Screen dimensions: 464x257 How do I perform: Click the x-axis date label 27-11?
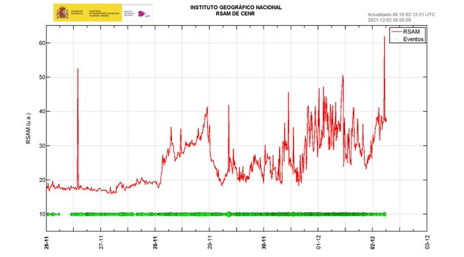(x=101, y=242)
